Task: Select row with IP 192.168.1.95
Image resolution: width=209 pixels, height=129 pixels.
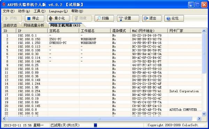Action: tap(102, 88)
